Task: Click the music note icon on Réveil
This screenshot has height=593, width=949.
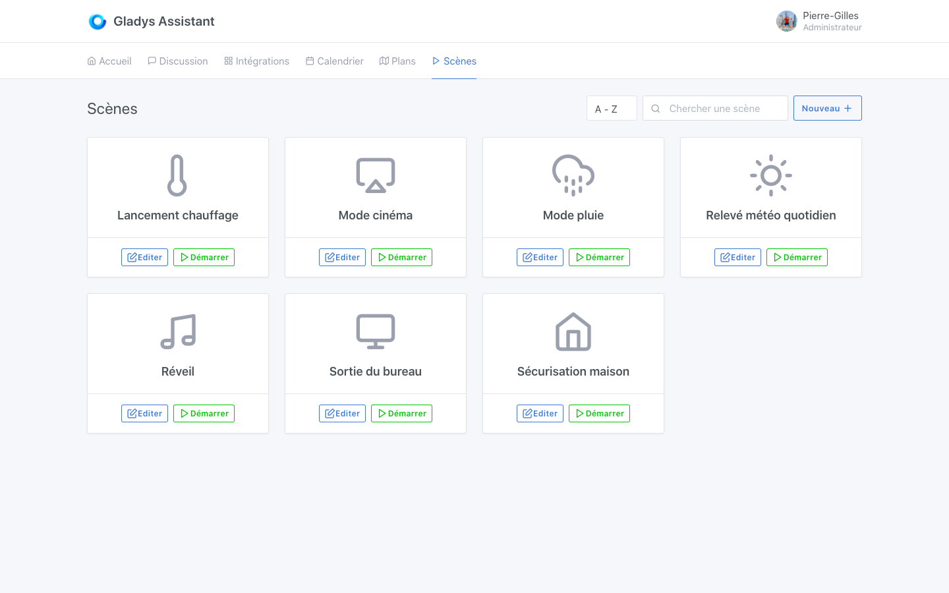Action: point(177,331)
